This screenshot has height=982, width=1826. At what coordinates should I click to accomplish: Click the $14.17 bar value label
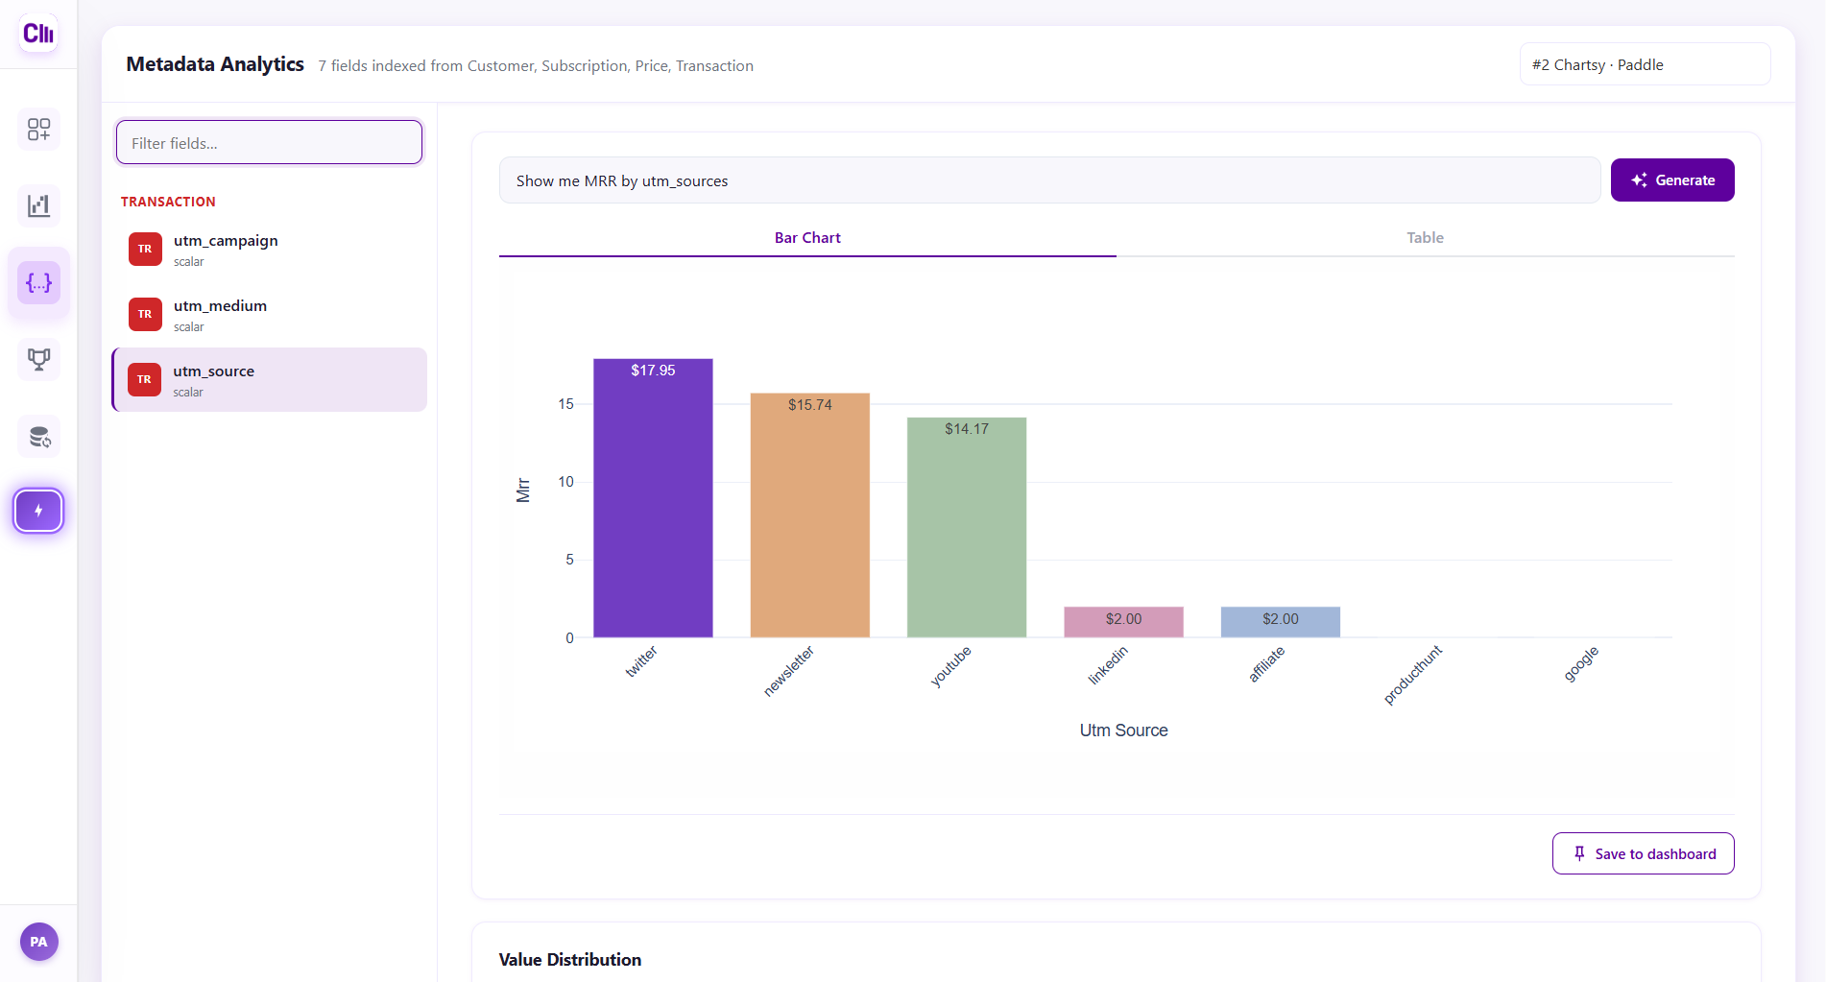click(967, 429)
